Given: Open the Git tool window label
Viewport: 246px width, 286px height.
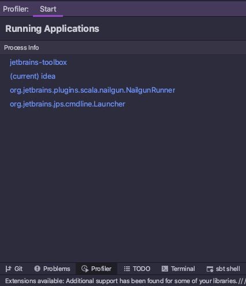Looking at the screenshot, I should point(18,269).
